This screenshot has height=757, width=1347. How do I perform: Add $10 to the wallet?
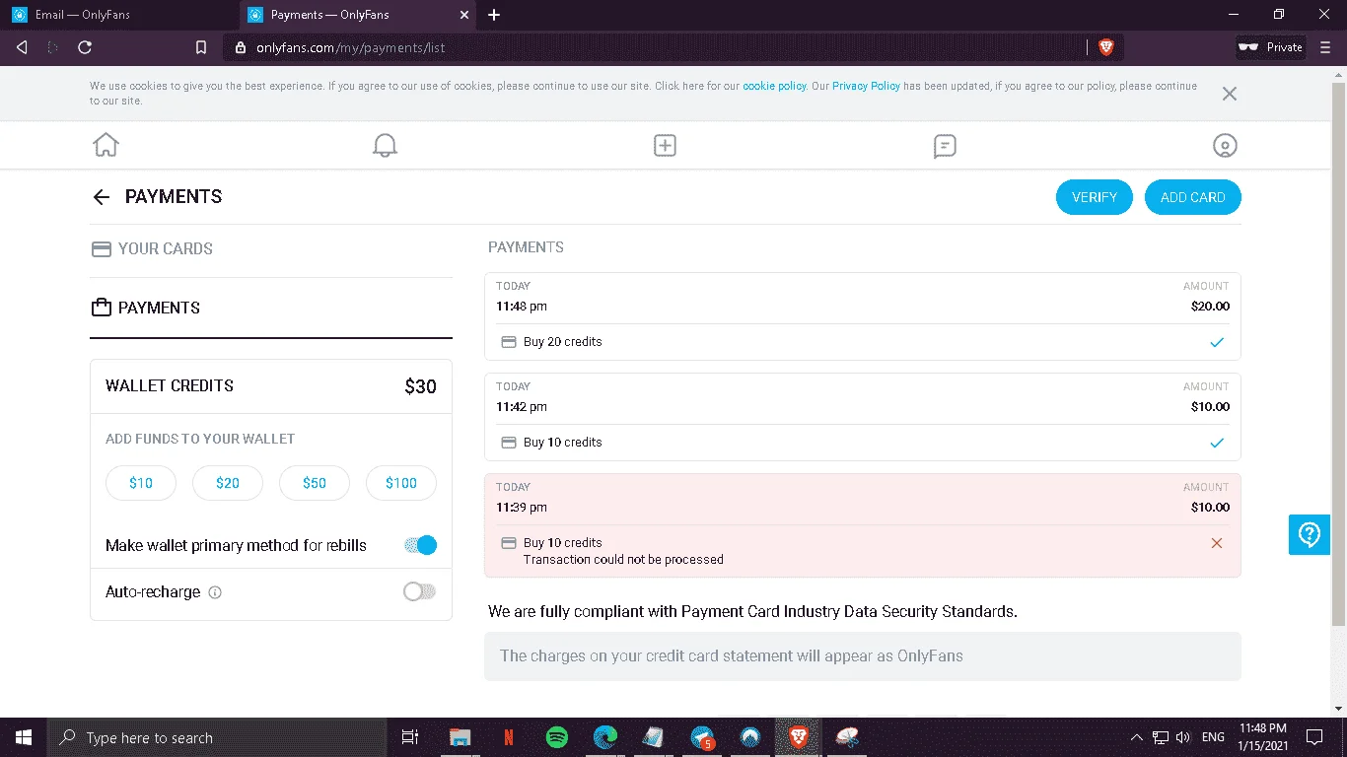tap(141, 483)
